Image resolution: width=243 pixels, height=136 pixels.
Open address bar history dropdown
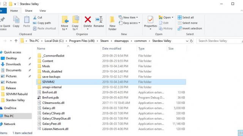pos(187,41)
